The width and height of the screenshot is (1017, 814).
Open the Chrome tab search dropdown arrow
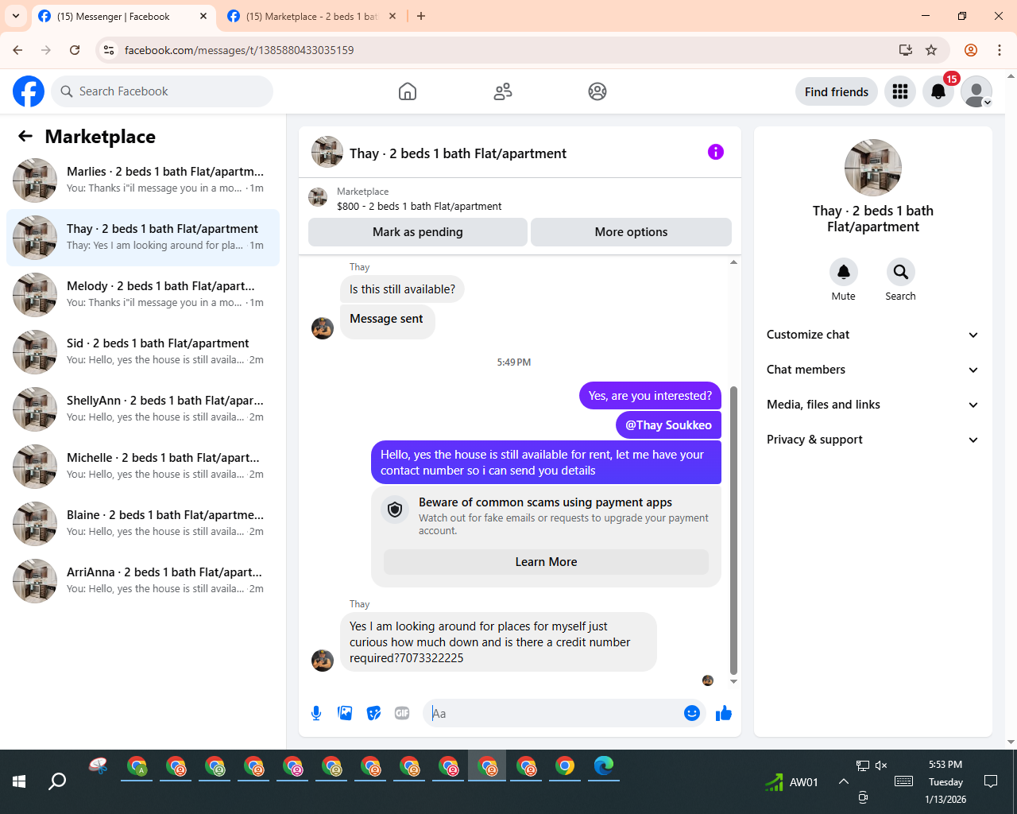tap(15, 16)
